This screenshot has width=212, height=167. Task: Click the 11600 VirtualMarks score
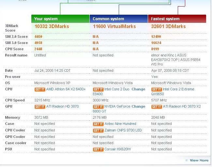point(114,26)
